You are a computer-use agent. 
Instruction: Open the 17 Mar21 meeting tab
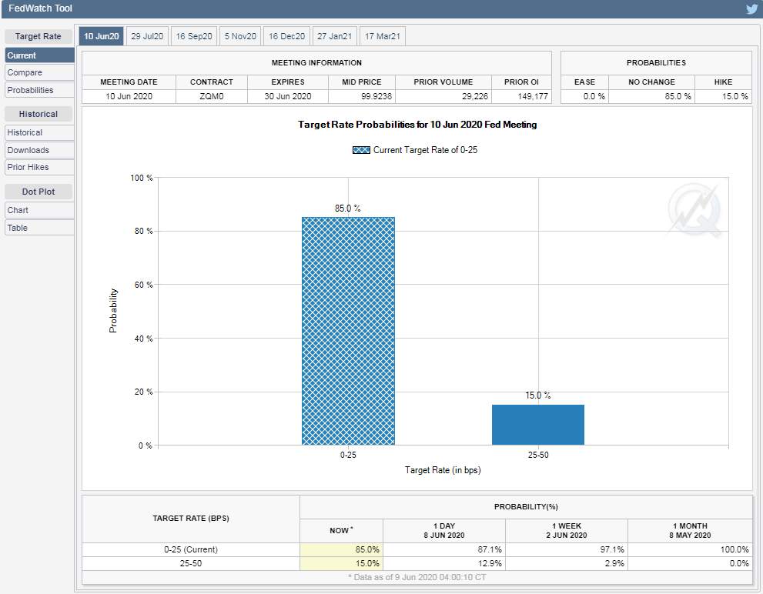(x=382, y=36)
